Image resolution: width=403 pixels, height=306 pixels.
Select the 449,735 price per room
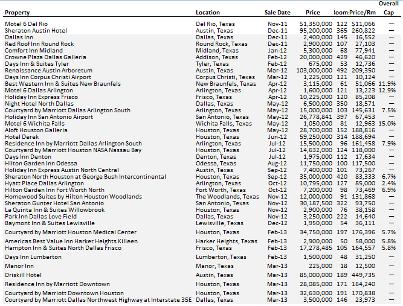(x=363, y=275)
